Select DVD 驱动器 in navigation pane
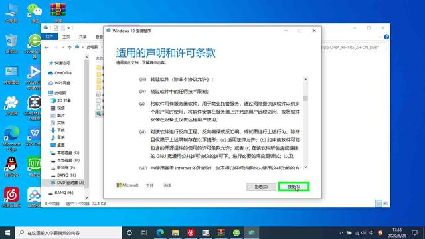The height and width of the screenshot is (239, 425). pos(70,183)
